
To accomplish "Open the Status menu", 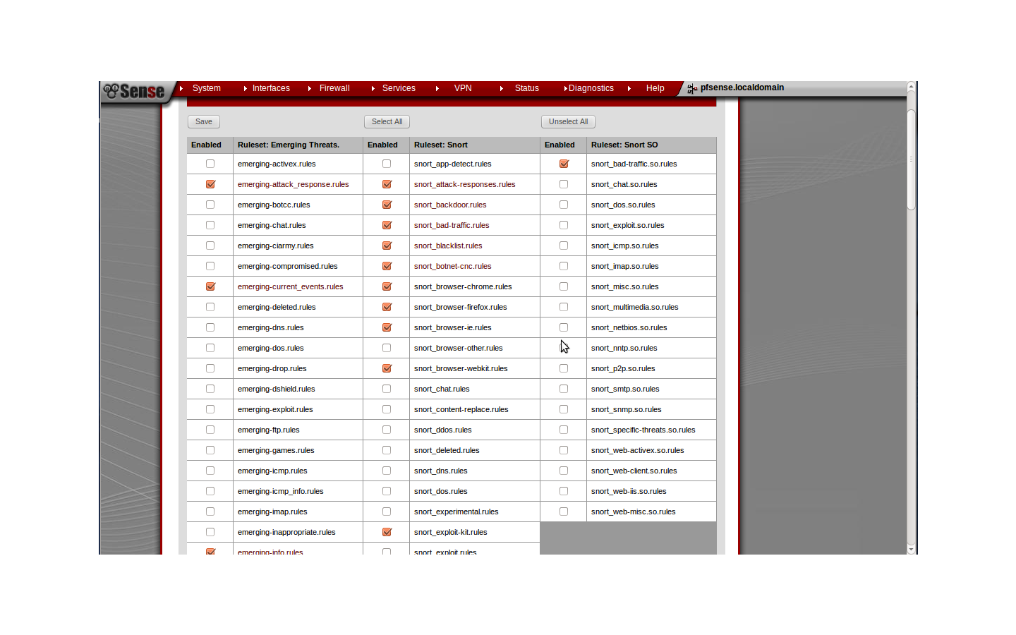I will click(526, 88).
